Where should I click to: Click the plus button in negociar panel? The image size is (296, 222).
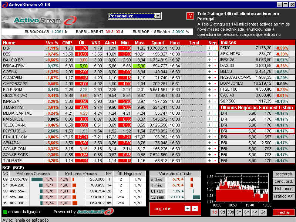pyautogui.click(x=188, y=208)
